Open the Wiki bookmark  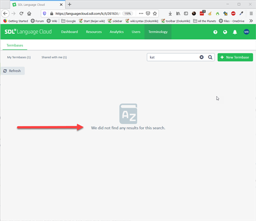pyautogui.click(x=52, y=21)
